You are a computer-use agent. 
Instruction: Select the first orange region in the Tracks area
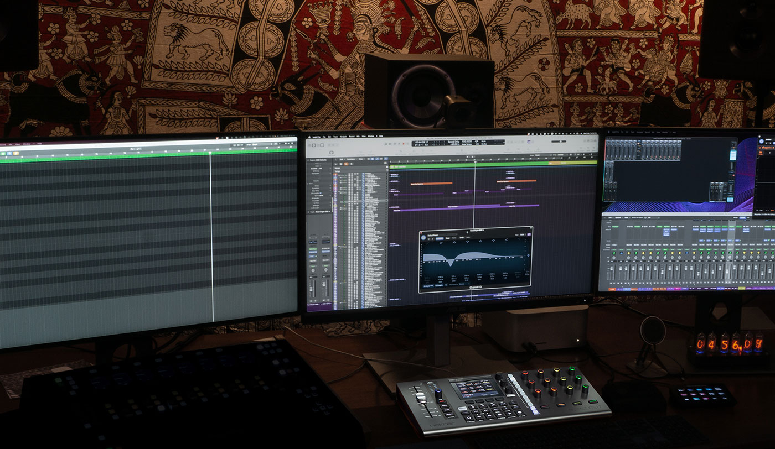[432, 183]
